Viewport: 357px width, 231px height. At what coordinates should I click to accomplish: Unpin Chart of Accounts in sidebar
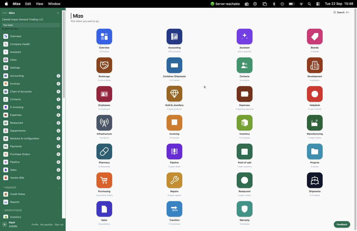[59, 92]
